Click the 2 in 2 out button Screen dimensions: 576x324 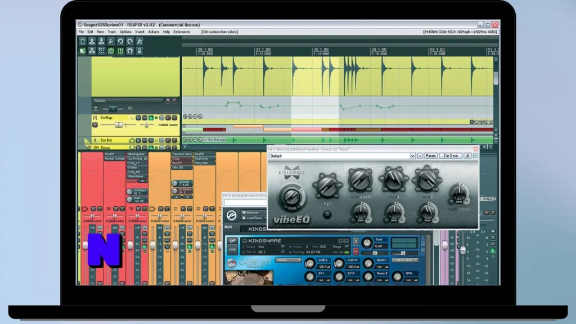451,156
